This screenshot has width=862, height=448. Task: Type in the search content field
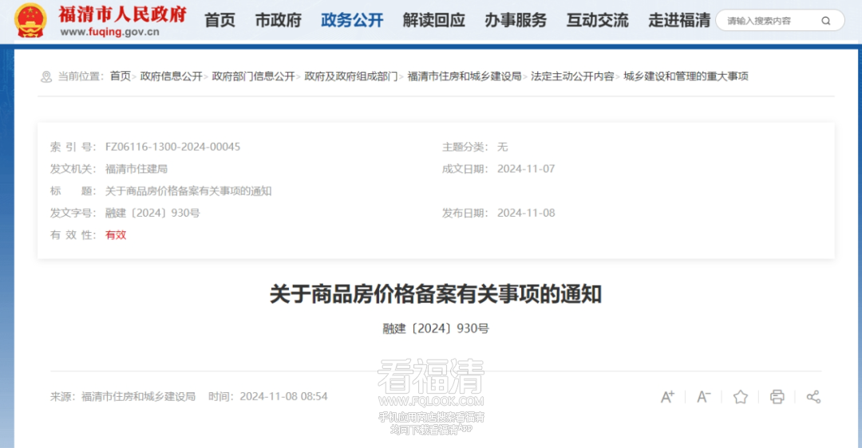pos(766,21)
